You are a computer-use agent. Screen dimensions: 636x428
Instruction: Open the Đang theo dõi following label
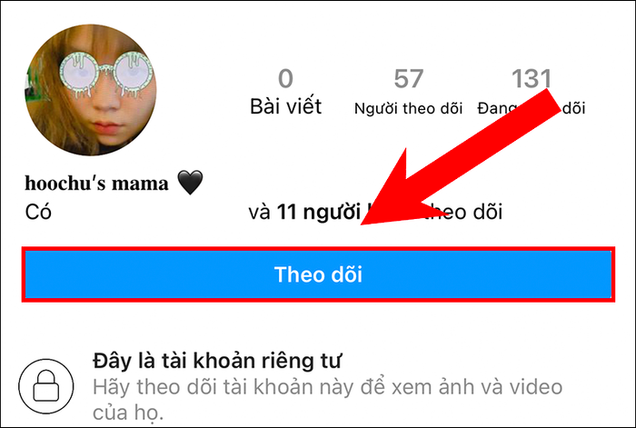click(x=532, y=108)
